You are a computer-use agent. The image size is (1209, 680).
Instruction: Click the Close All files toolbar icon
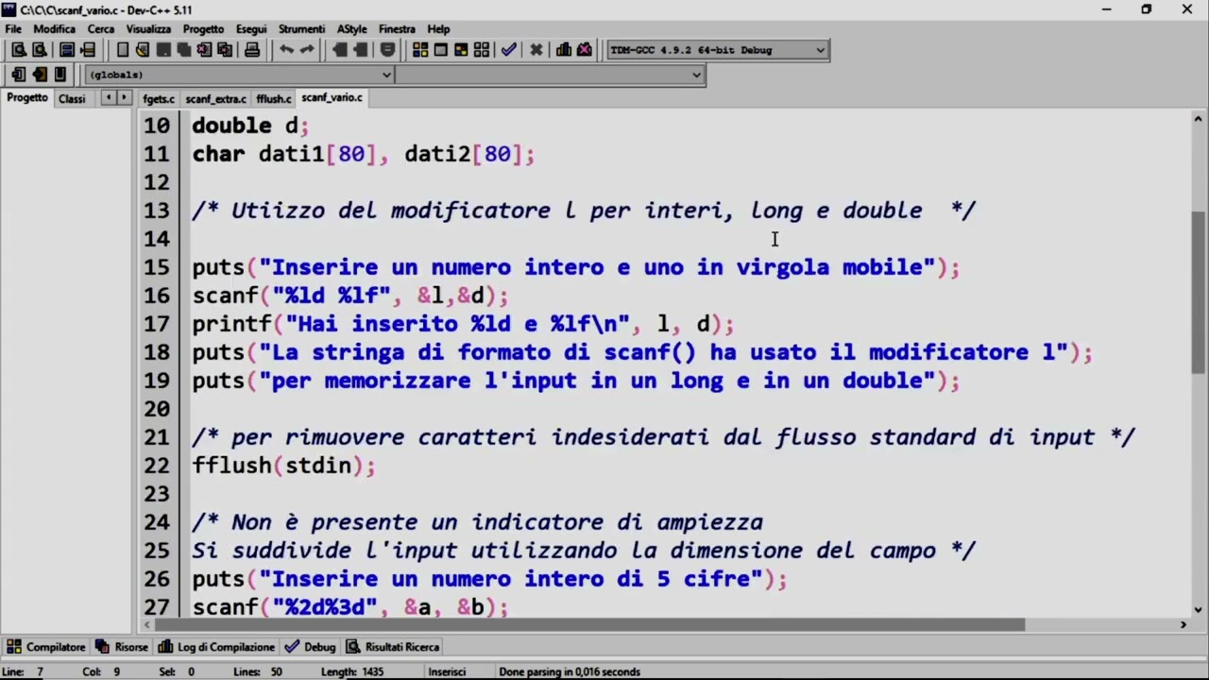(225, 50)
